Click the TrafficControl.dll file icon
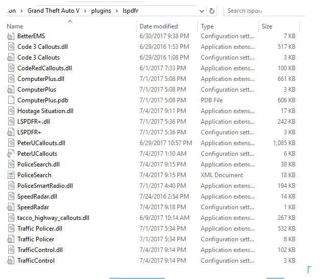The width and height of the screenshot is (322, 279). point(11,249)
